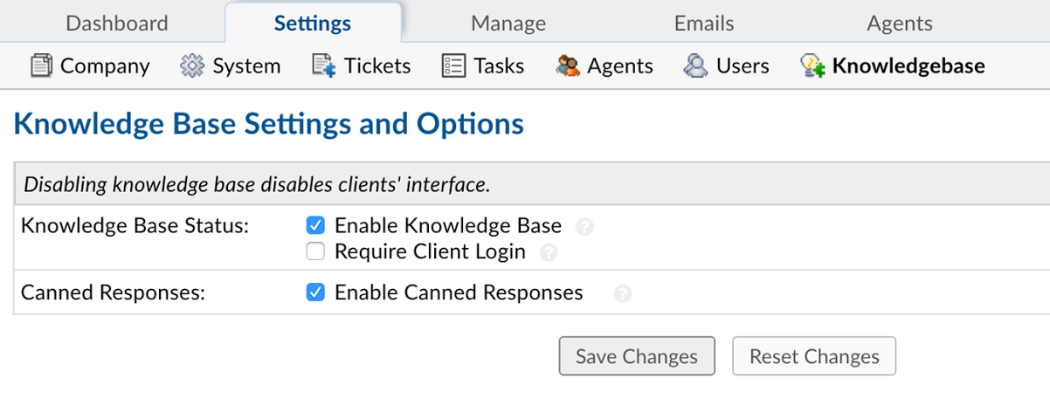Open the top-level Agents tab

900,23
